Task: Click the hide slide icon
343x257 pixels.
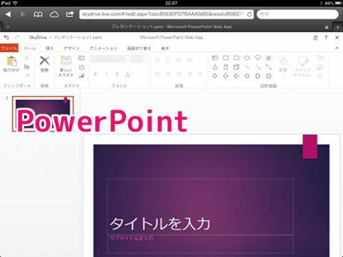Action: click(x=82, y=75)
